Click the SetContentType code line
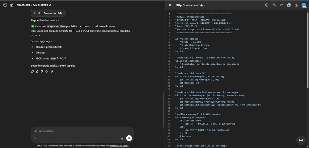The image size is (309, 148). click(x=220, y=105)
